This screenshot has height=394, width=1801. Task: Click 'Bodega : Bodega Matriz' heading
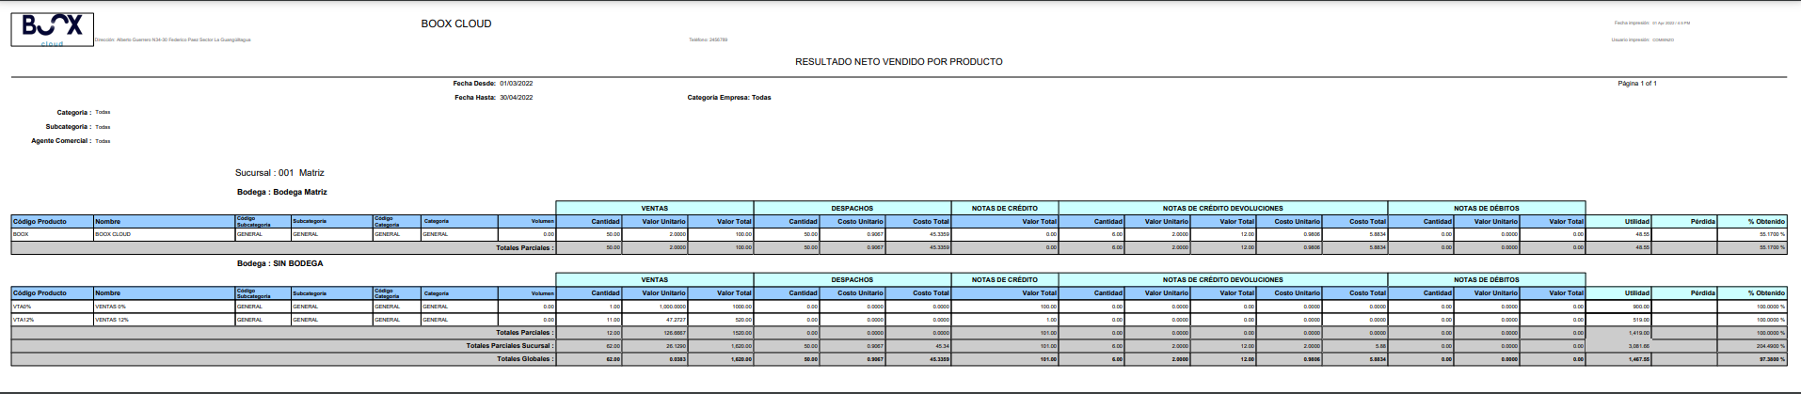point(282,192)
